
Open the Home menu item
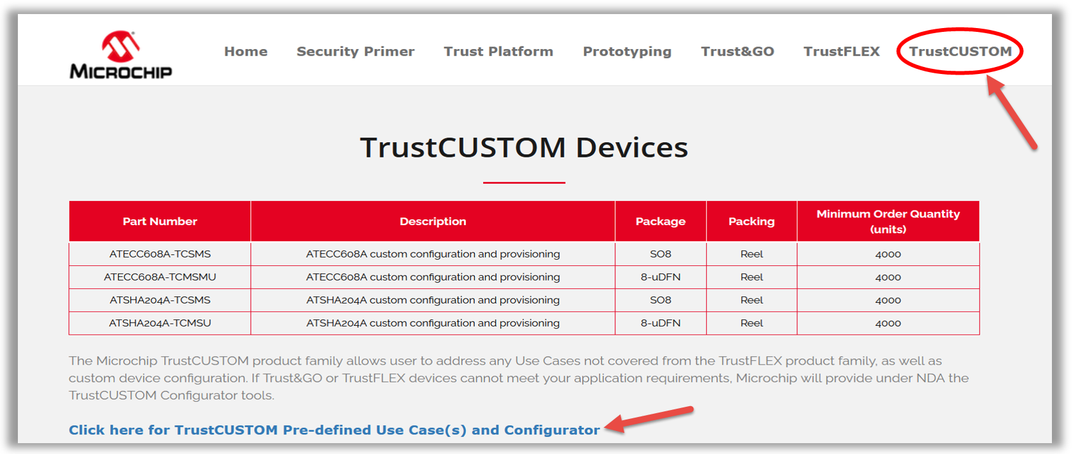[246, 52]
